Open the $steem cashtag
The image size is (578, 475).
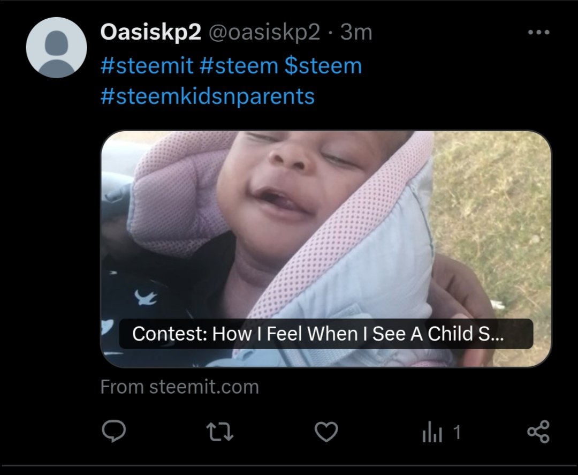(323, 66)
